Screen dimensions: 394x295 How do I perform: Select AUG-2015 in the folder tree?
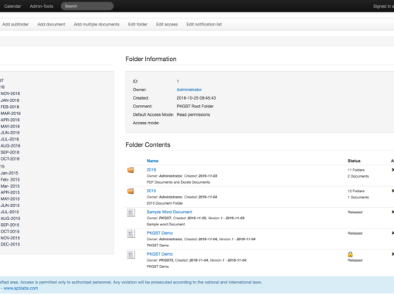[x=11, y=219]
